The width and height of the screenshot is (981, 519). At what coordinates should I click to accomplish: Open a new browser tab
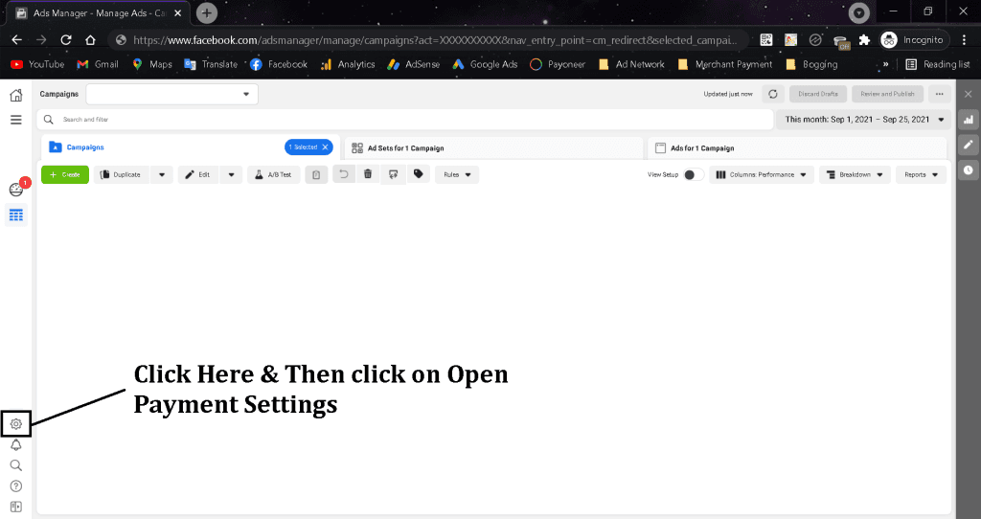pyautogui.click(x=207, y=12)
